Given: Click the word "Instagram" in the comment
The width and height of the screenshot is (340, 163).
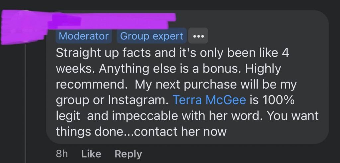Looking at the screenshot, I should tap(135, 100).
